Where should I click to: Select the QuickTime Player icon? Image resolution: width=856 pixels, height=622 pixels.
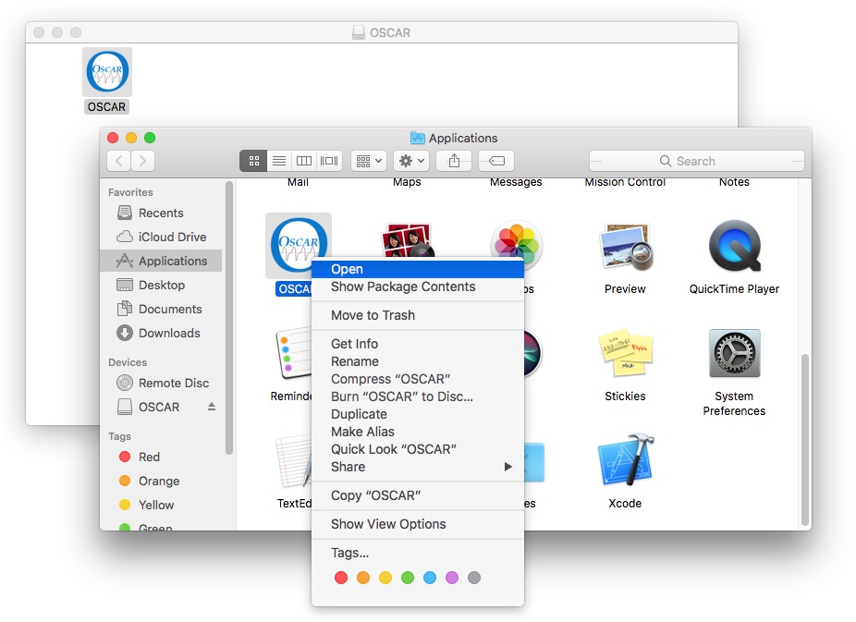pos(734,246)
